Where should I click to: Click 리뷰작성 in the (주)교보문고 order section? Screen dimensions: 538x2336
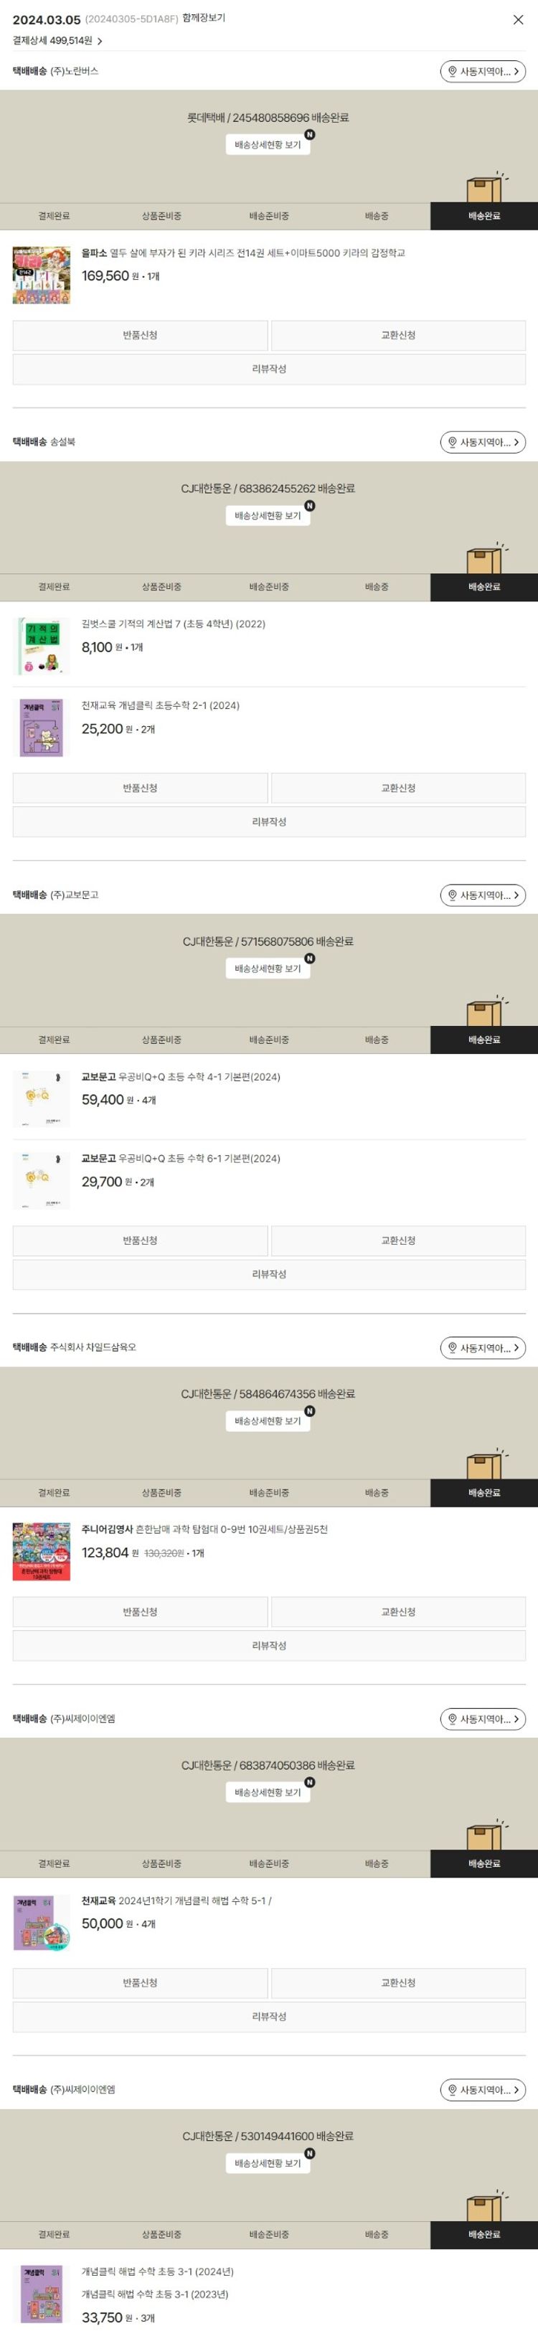click(268, 1274)
